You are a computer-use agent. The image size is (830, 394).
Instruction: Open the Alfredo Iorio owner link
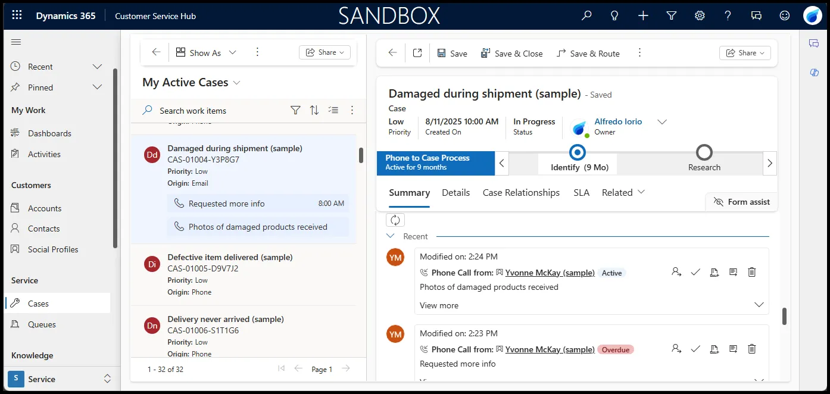tap(618, 121)
